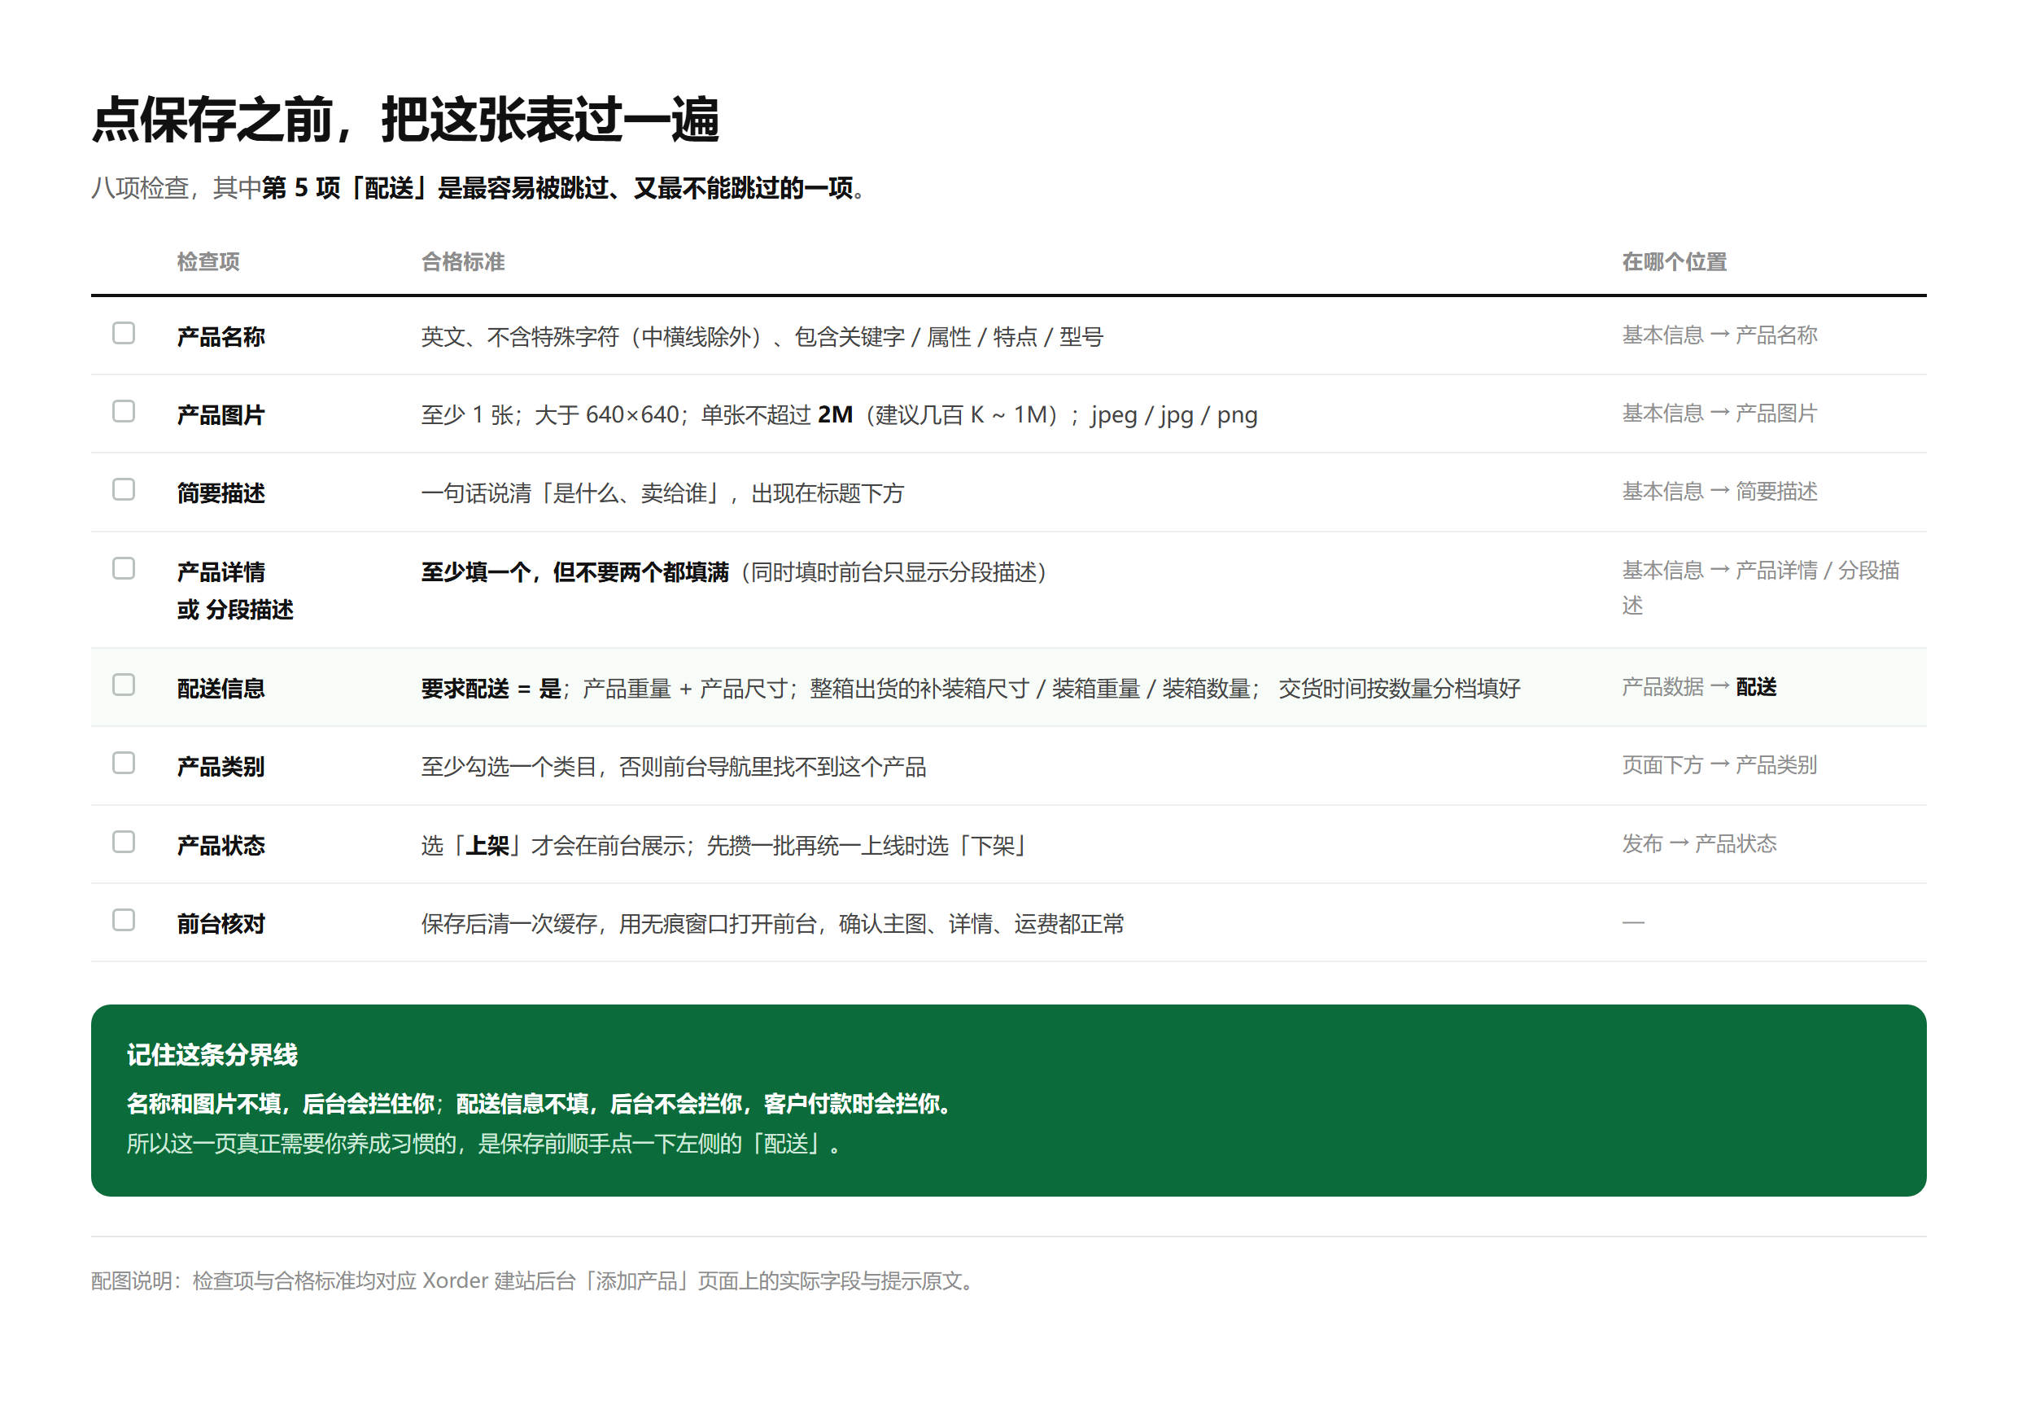
Task: Check the 产品详情 或 分段描述 checkbox
Action: (124, 569)
